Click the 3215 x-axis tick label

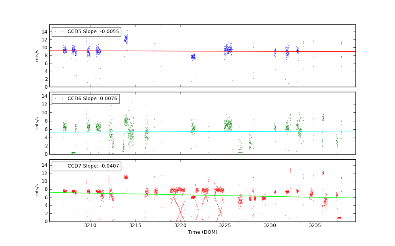135,225
